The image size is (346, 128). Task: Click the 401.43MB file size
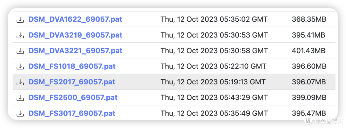[309, 51]
